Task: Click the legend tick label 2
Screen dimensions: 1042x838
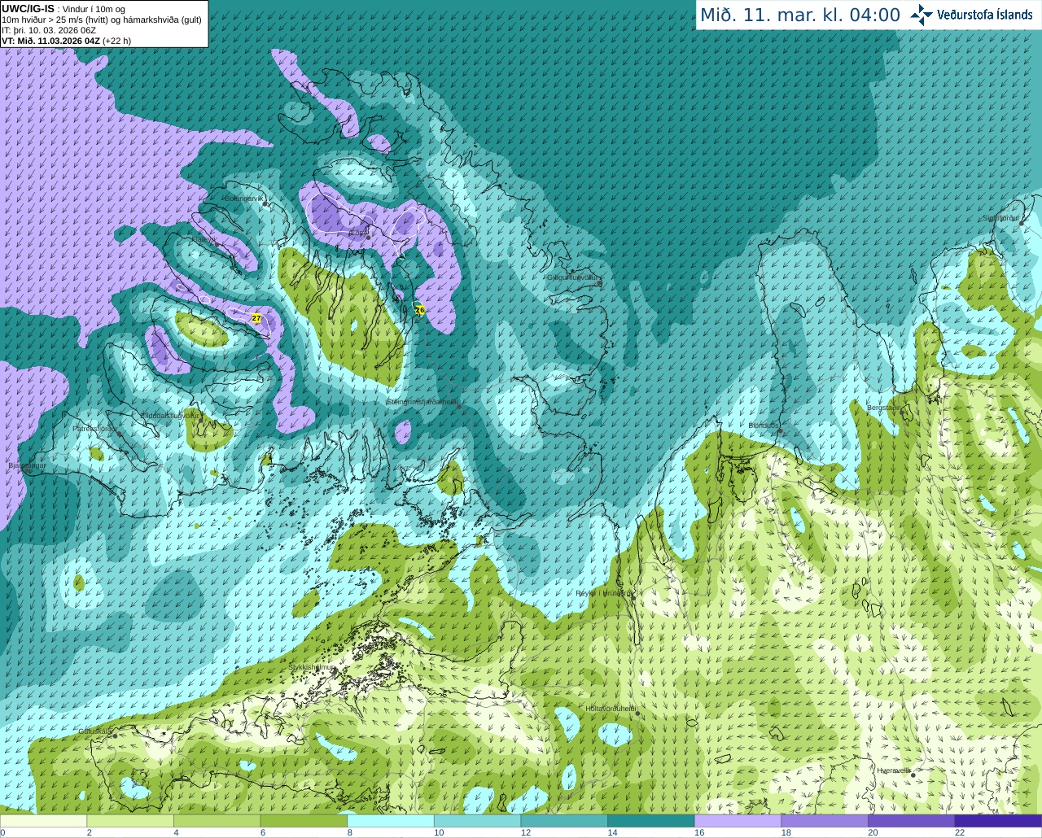Action: coord(89,832)
